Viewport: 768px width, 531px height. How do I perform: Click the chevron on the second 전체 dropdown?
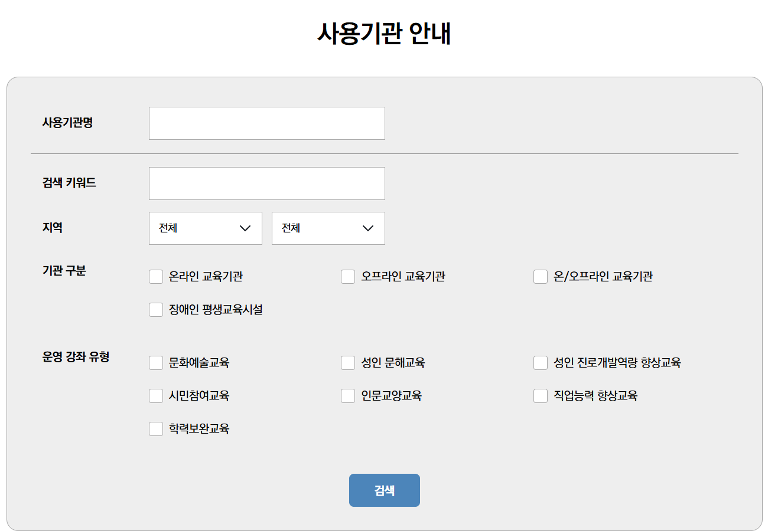[x=369, y=228]
